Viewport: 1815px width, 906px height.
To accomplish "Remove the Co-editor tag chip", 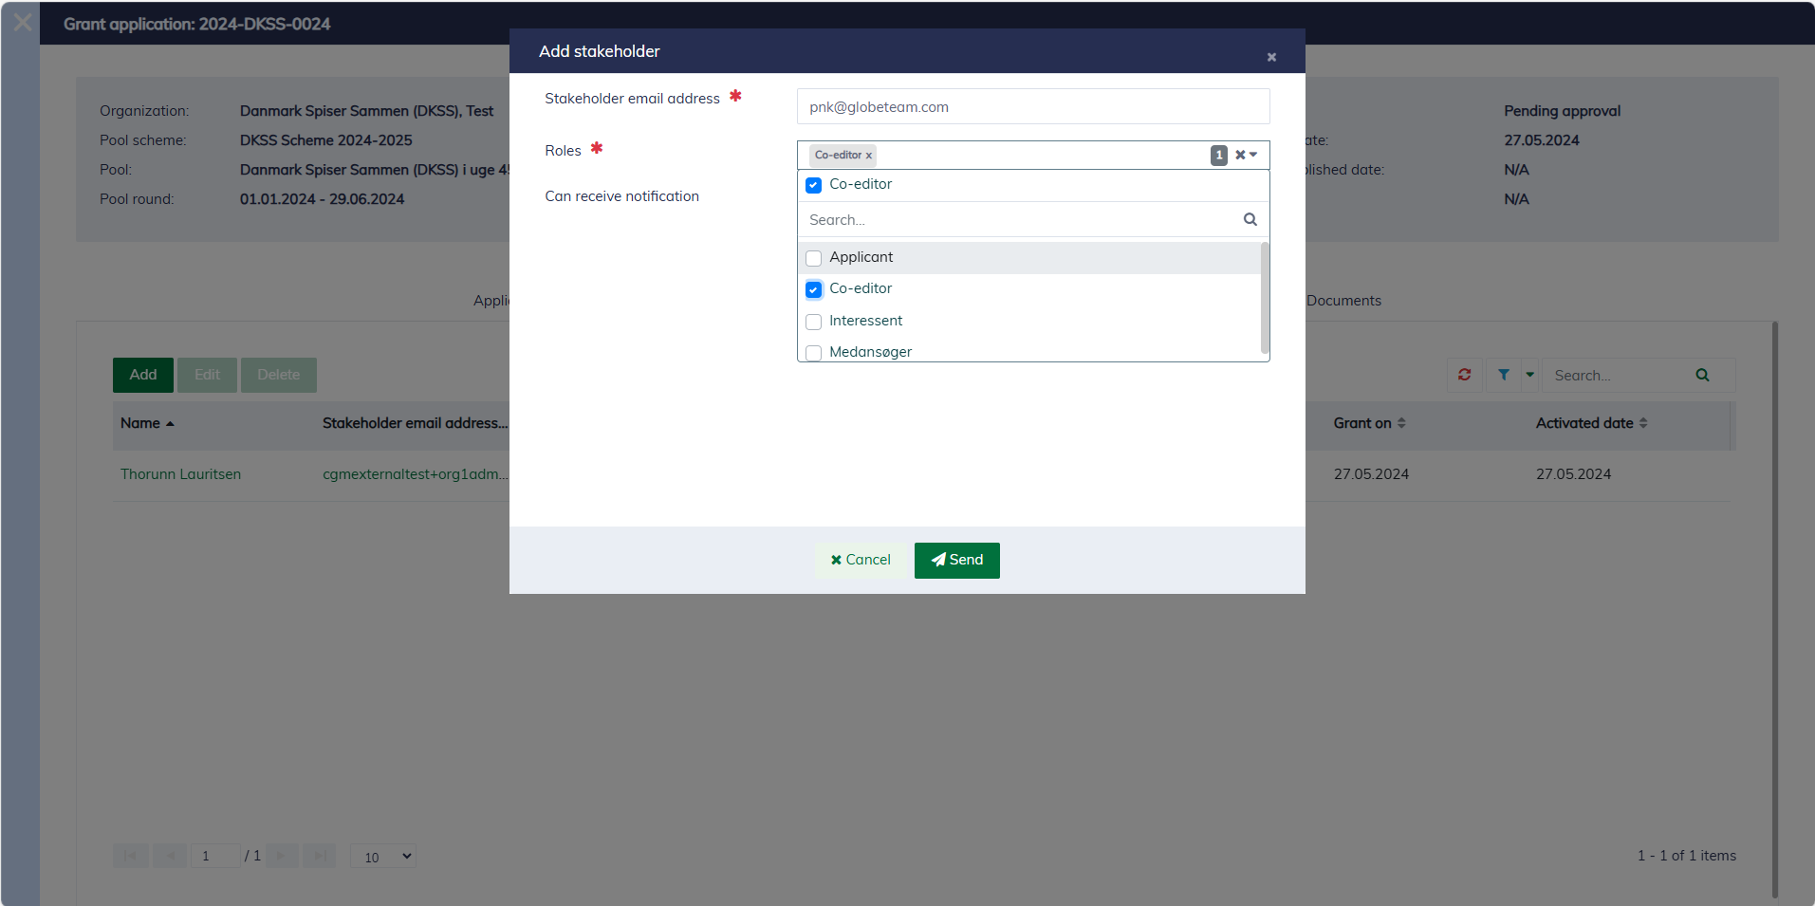I will pos(868,156).
